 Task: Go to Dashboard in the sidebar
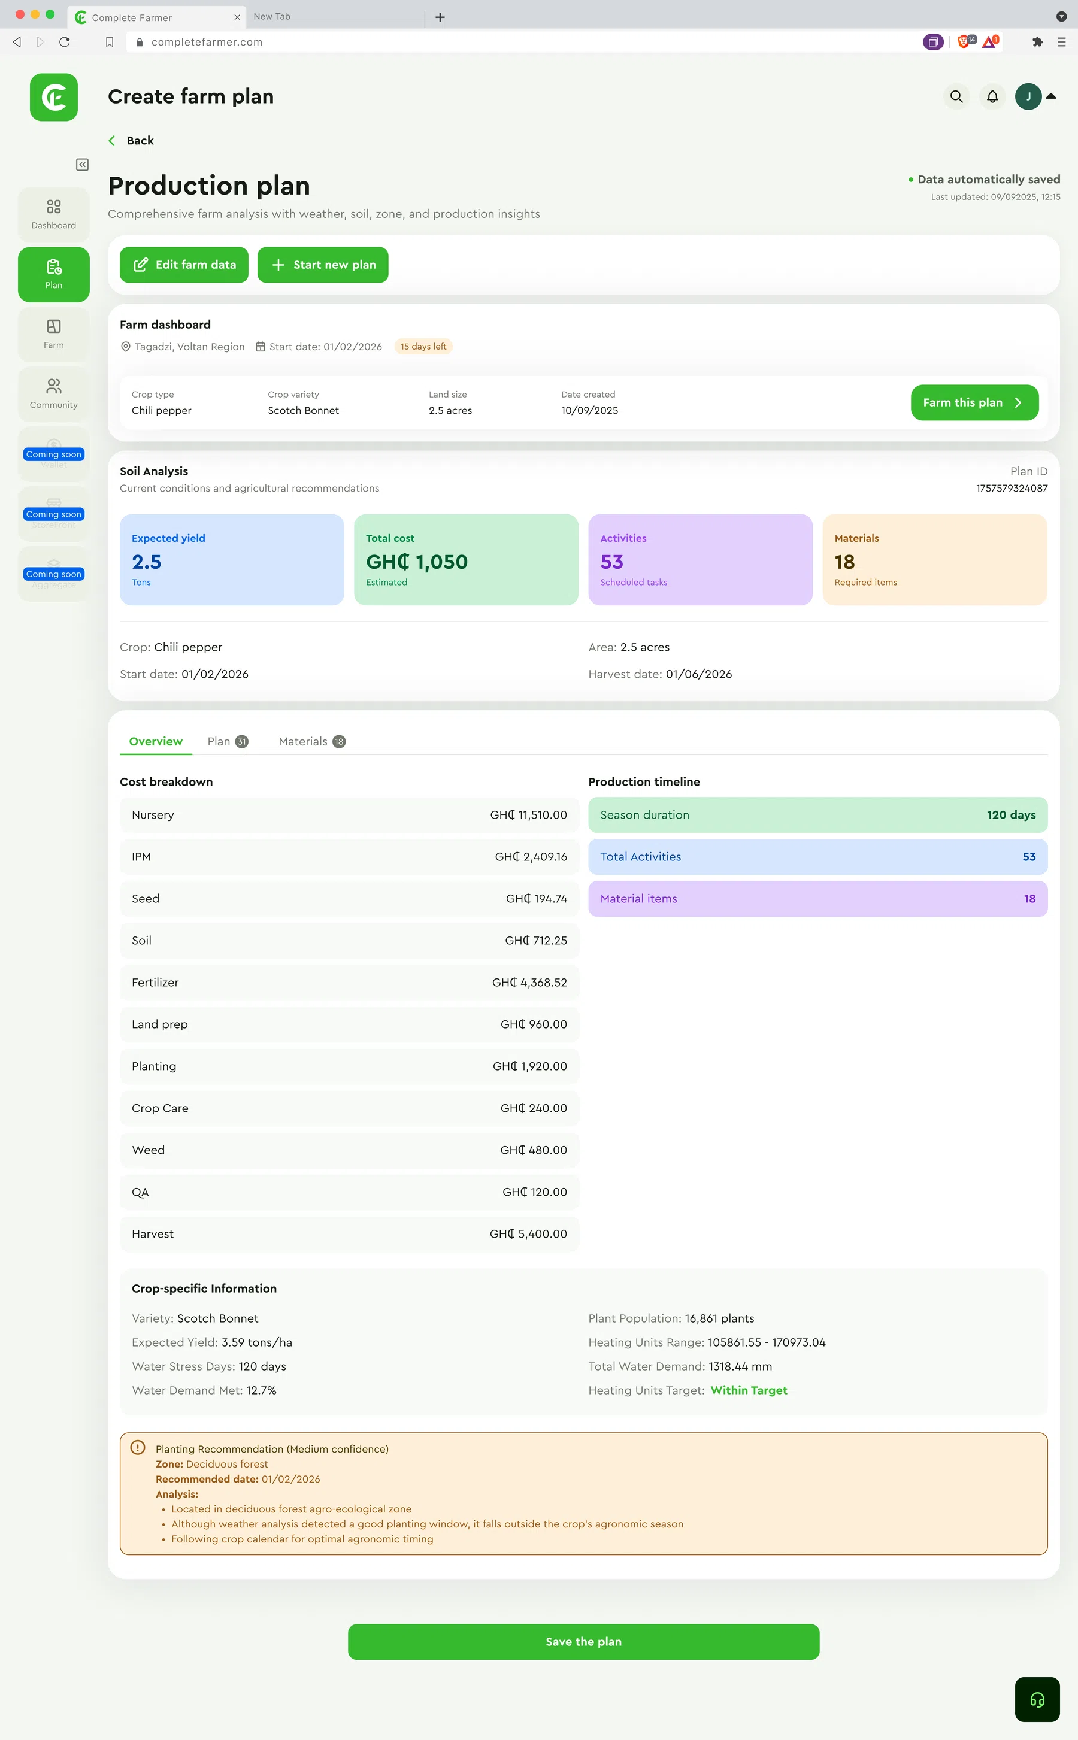(x=53, y=214)
